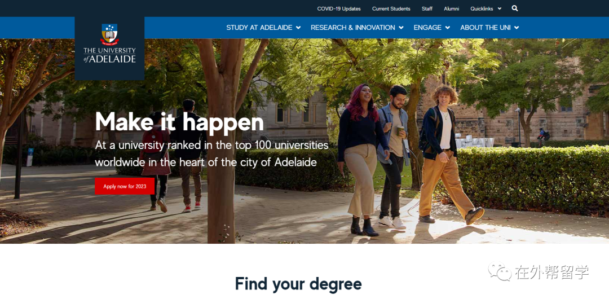Click the search magnifier icon
This screenshot has height=299, width=609.
(515, 8)
